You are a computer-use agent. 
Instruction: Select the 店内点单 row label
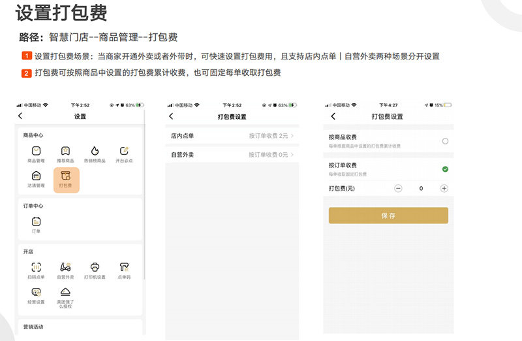point(182,136)
